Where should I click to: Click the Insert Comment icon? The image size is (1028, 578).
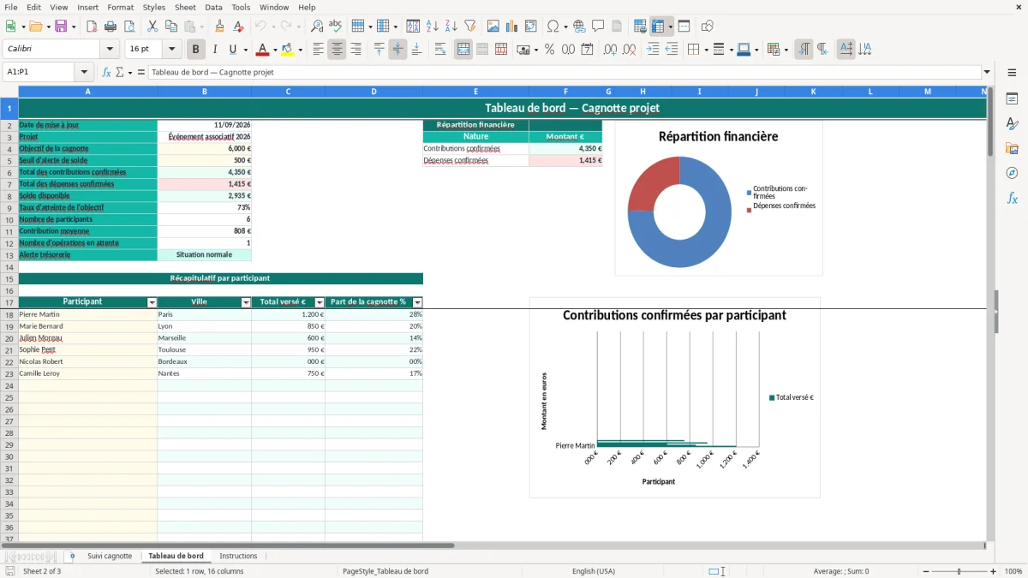(598, 27)
